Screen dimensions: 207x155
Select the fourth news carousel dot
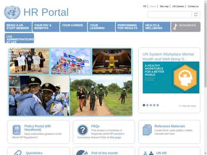154,105
